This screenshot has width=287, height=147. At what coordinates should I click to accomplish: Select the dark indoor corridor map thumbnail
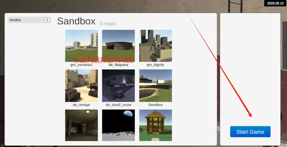[81, 125]
